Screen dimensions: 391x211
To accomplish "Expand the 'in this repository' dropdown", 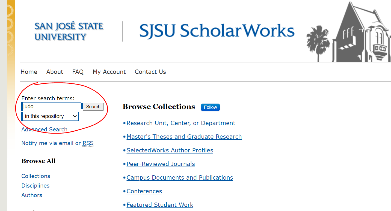I will coord(51,116).
